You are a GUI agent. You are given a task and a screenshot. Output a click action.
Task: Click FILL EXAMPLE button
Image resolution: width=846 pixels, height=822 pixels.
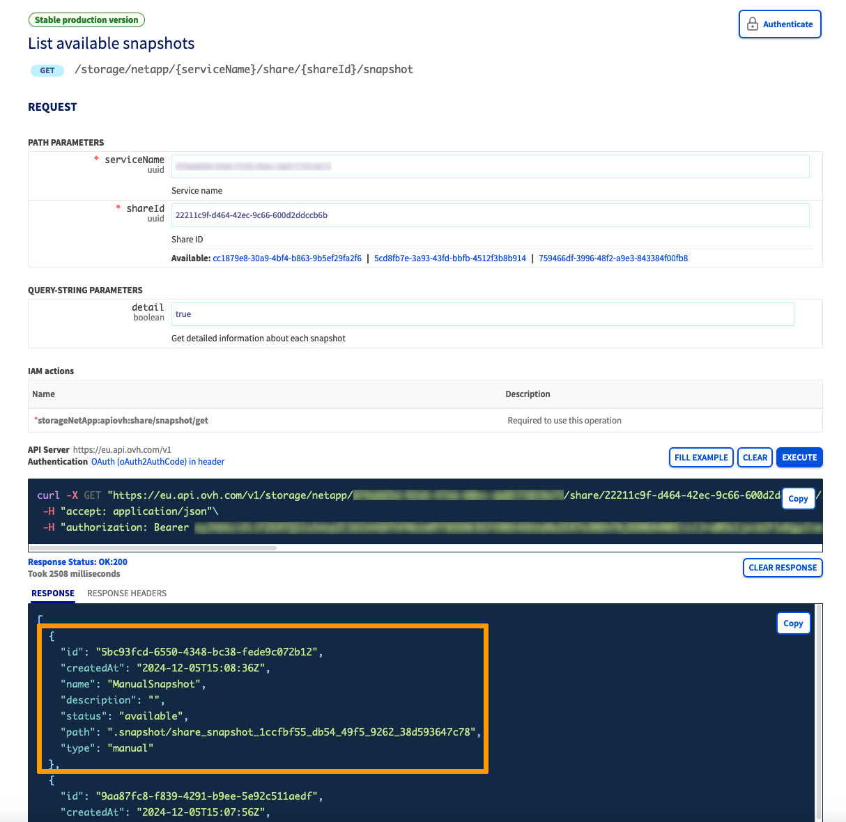coord(700,458)
